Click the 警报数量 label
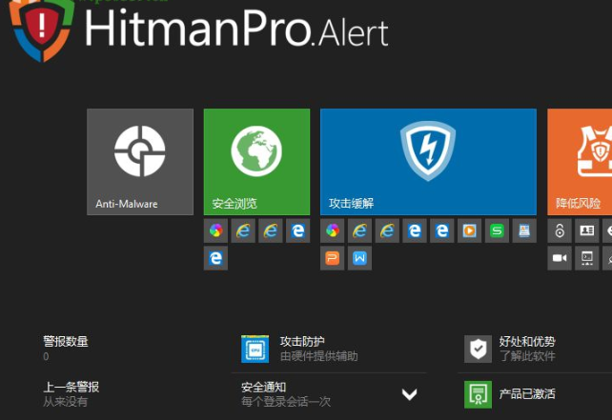The height and width of the screenshot is (420, 612). pyautogui.click(x=66, y=342)
